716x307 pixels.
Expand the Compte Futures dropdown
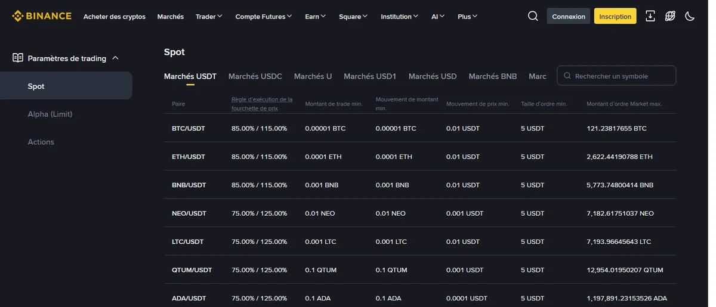pyautogui.click(x=264, y=16)
